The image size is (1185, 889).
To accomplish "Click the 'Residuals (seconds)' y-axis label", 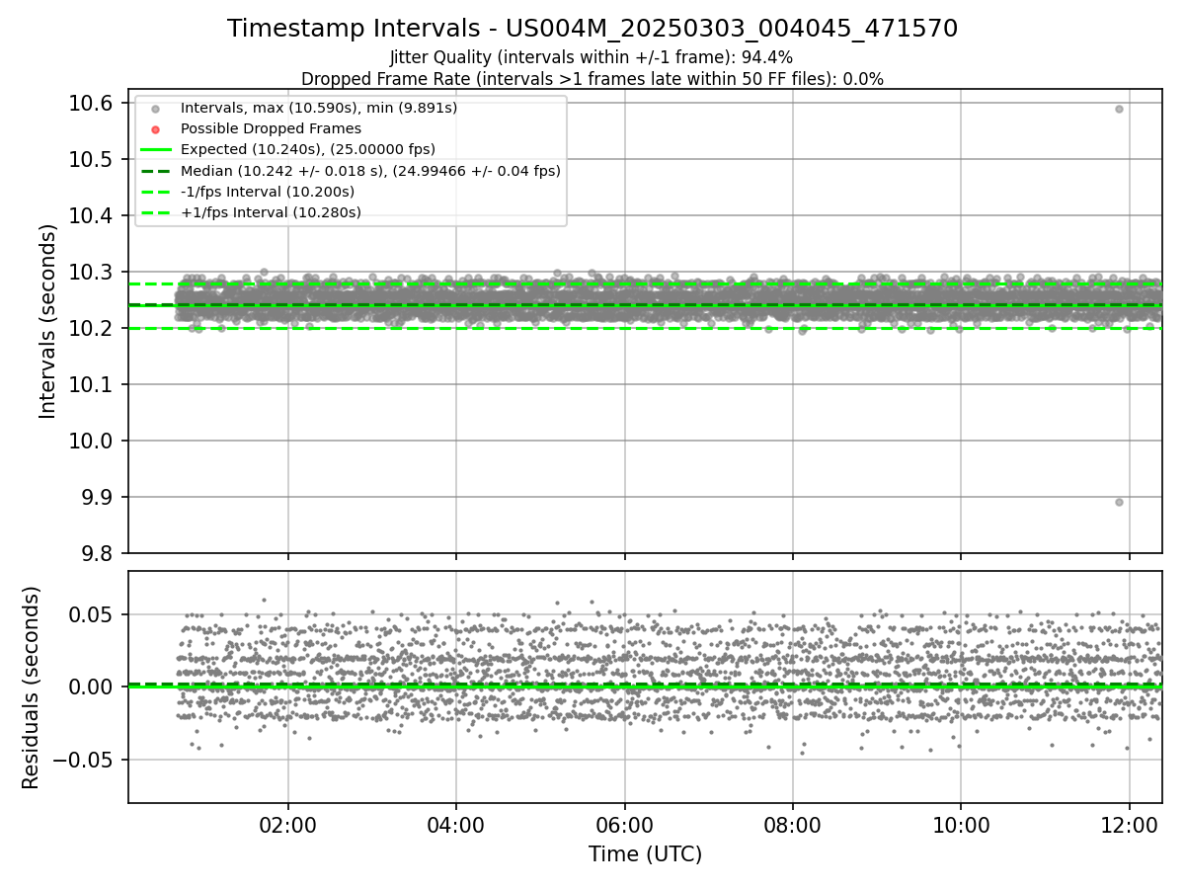I will (32, 687).
